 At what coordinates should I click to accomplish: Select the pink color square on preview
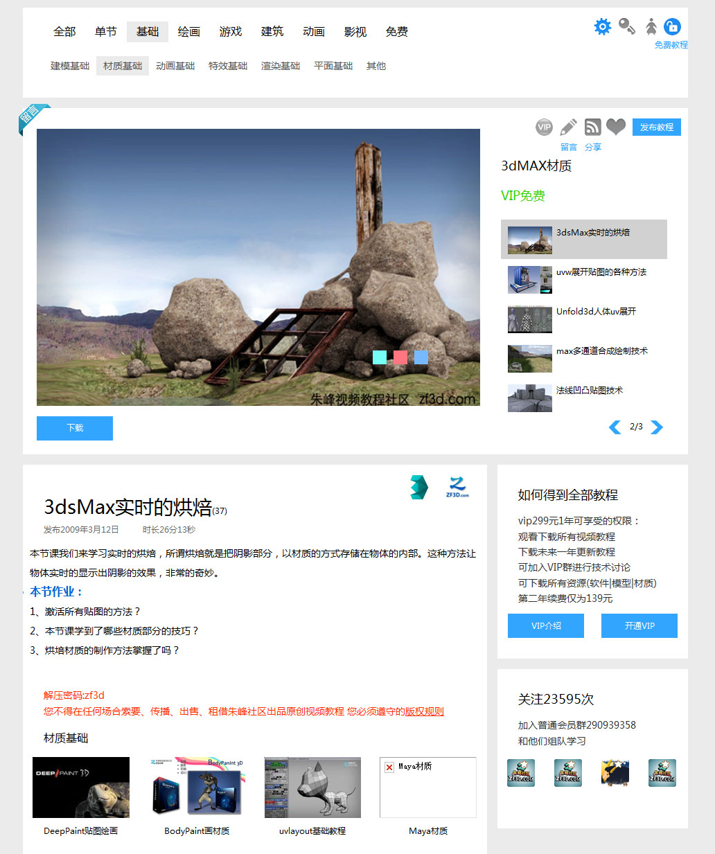(x=400, y=357)
